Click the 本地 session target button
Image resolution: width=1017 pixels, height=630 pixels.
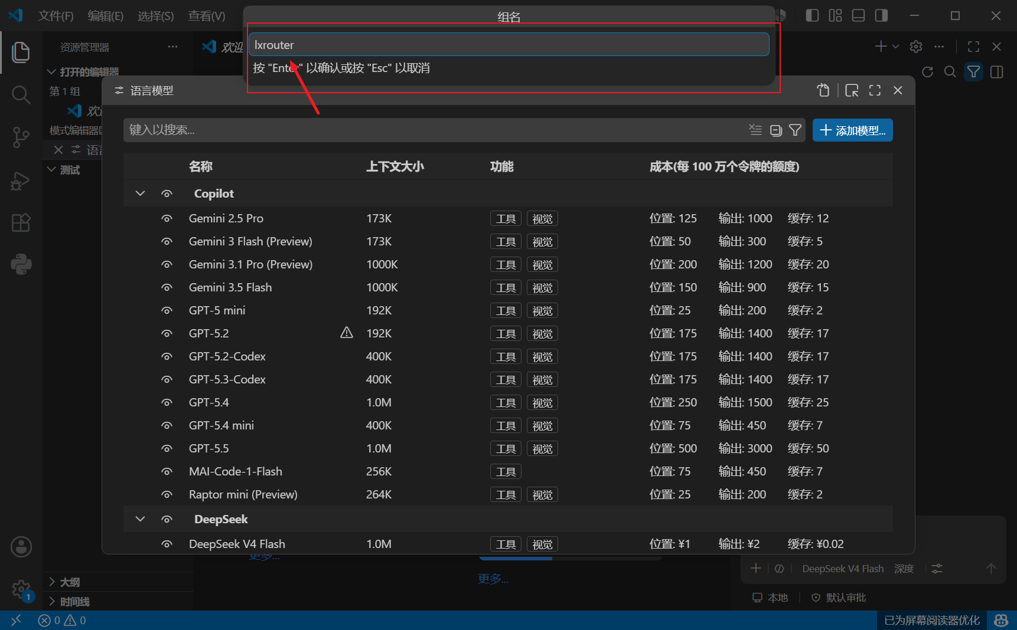(770, 598)
